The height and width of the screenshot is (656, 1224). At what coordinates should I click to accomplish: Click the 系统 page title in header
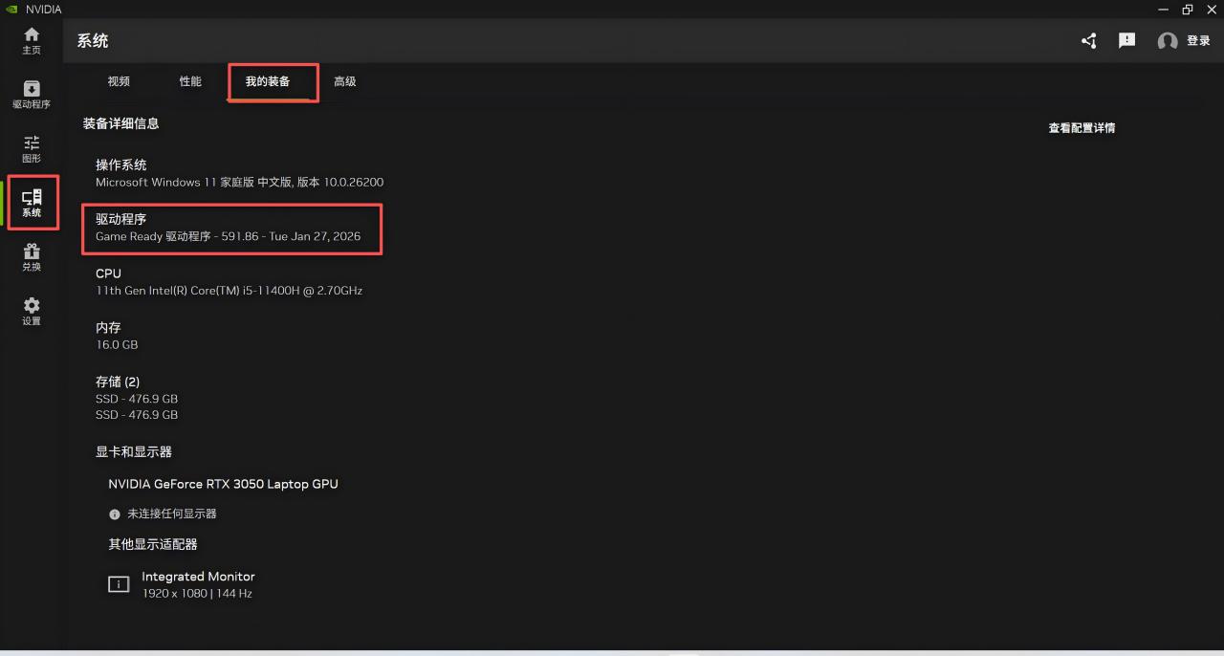click(x=93, y=41)
